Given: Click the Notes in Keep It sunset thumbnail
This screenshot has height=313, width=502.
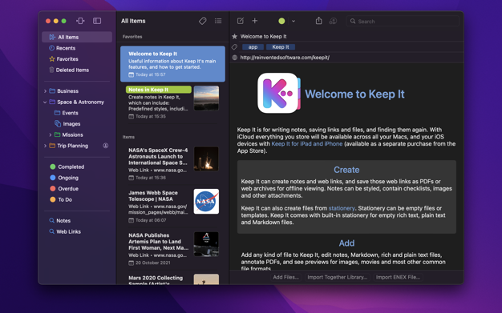Looking at the screenshot, I should click(x=206, y=98).
